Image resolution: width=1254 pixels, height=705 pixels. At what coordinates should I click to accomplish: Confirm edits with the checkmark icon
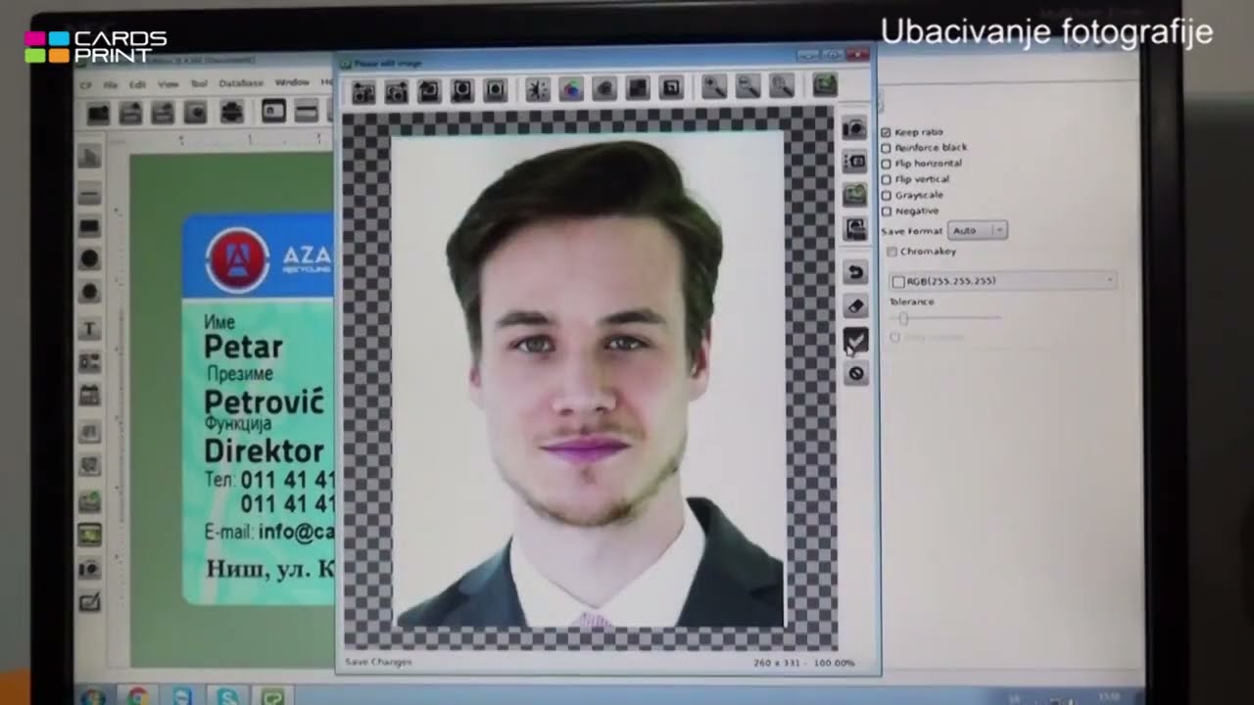pos(855,340)
